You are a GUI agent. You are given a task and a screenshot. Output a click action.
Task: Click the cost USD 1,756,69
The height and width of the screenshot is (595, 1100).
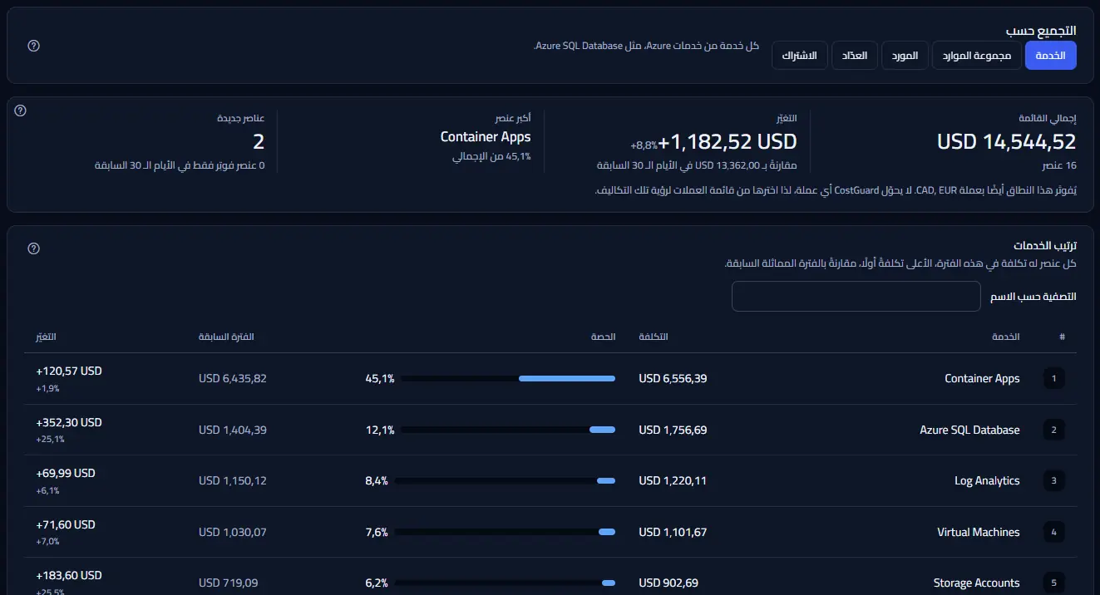(x=673, y=430)
